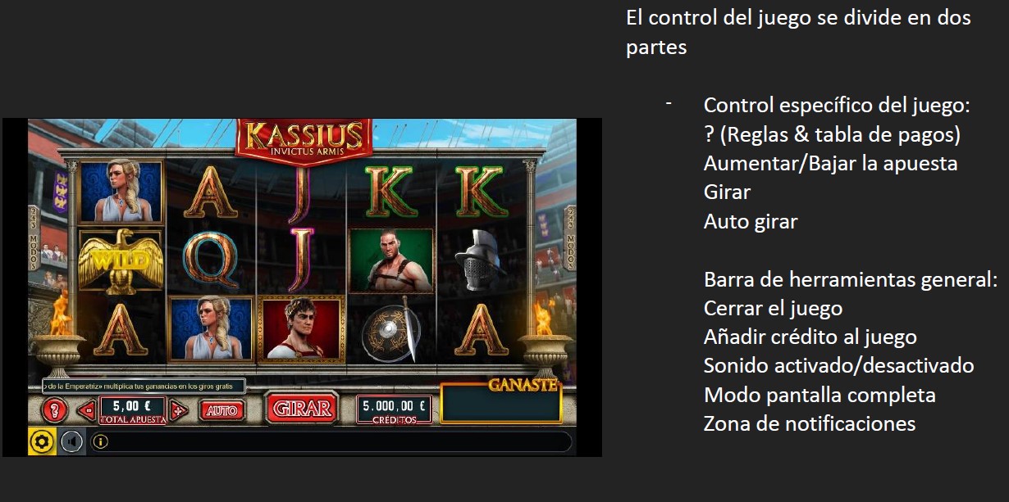Viewport: 1009px width, 502px height.
Task: Mute the game sound speaker icon
Action: pyautogui.click(x=72, y=442)
